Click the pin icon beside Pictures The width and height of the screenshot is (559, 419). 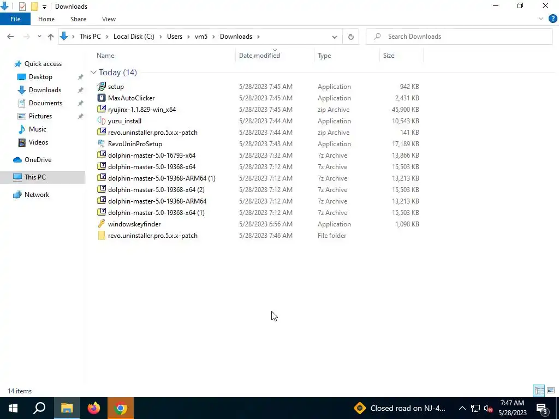coord(81,116)
